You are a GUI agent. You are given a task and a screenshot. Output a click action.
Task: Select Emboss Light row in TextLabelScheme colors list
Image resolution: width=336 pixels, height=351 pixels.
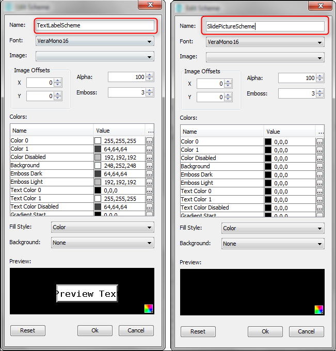(52, 182)
